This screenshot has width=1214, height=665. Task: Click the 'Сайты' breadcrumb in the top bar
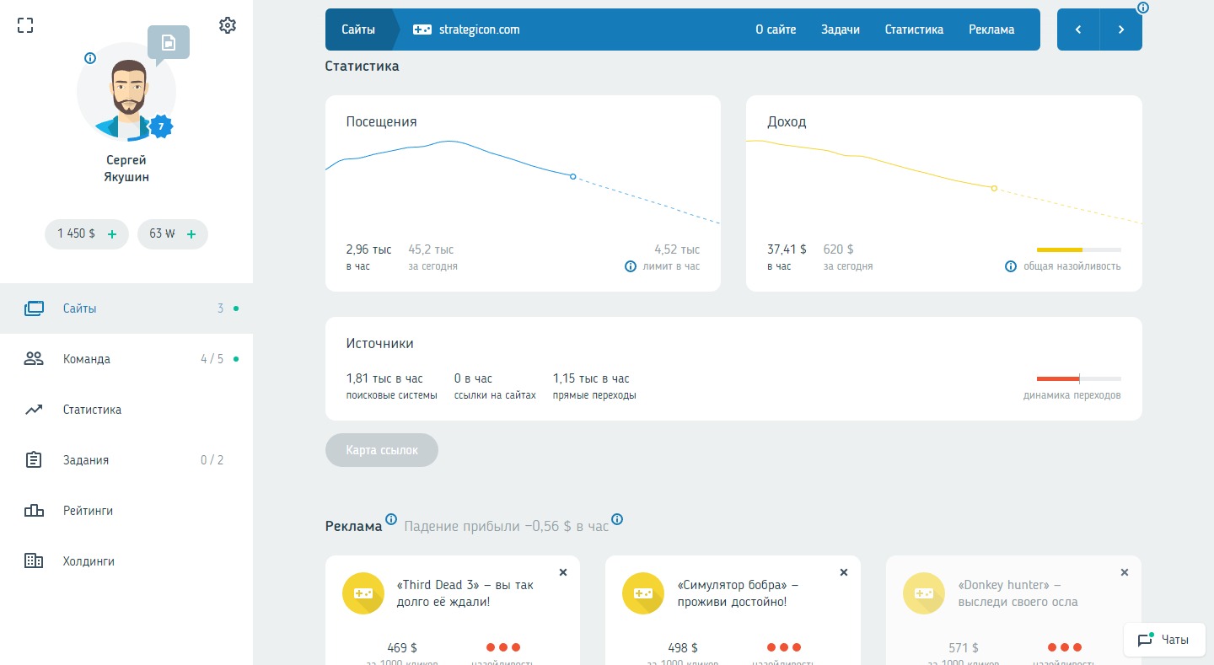(x=358, y=29)
